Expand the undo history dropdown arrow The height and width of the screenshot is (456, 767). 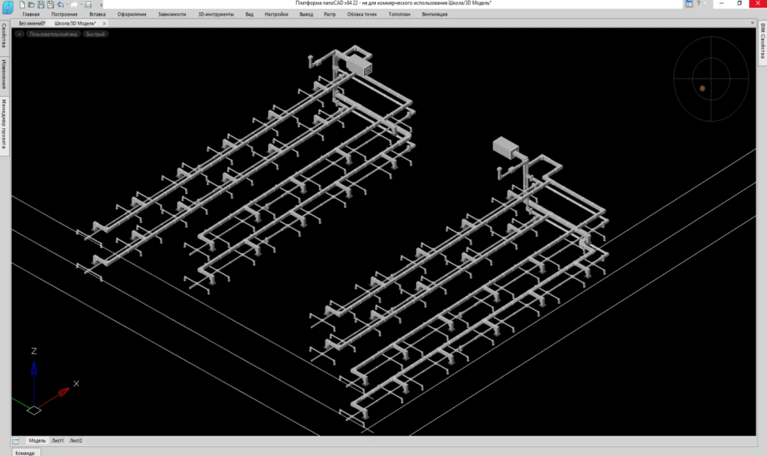pos(67,5)
